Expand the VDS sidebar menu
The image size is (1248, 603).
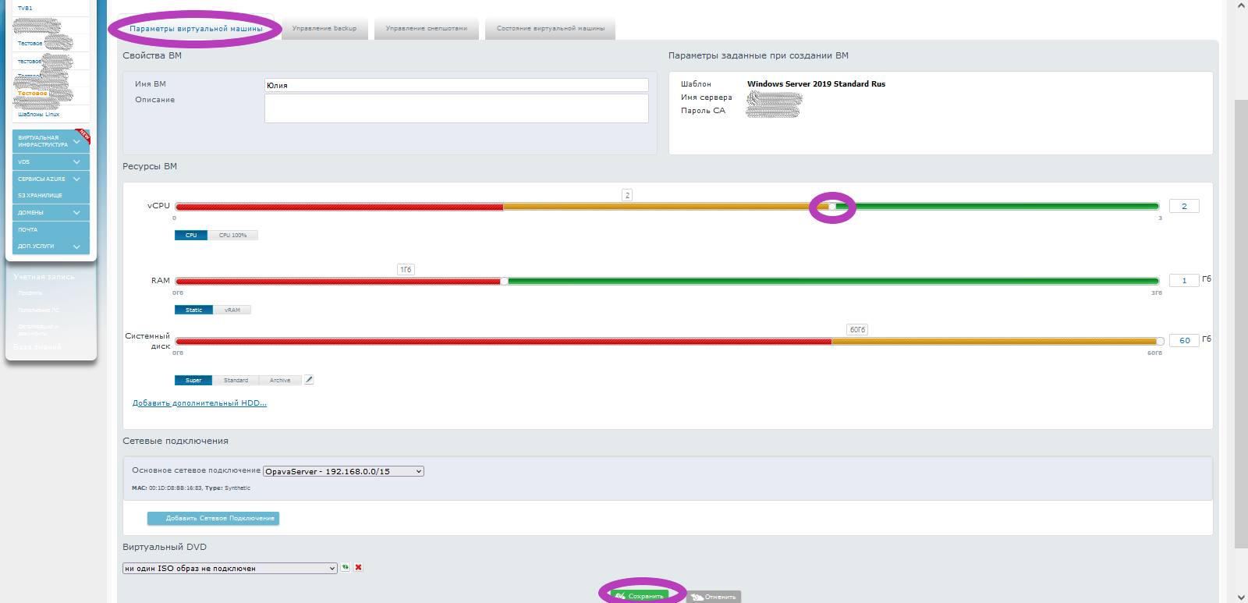tap(51, 161)
